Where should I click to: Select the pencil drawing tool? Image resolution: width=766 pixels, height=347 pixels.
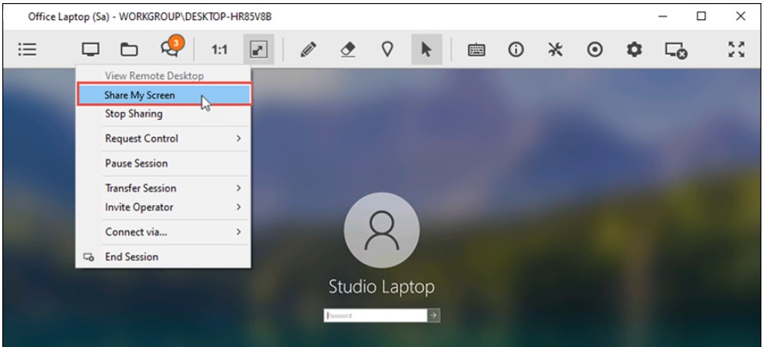click(308, 49)
